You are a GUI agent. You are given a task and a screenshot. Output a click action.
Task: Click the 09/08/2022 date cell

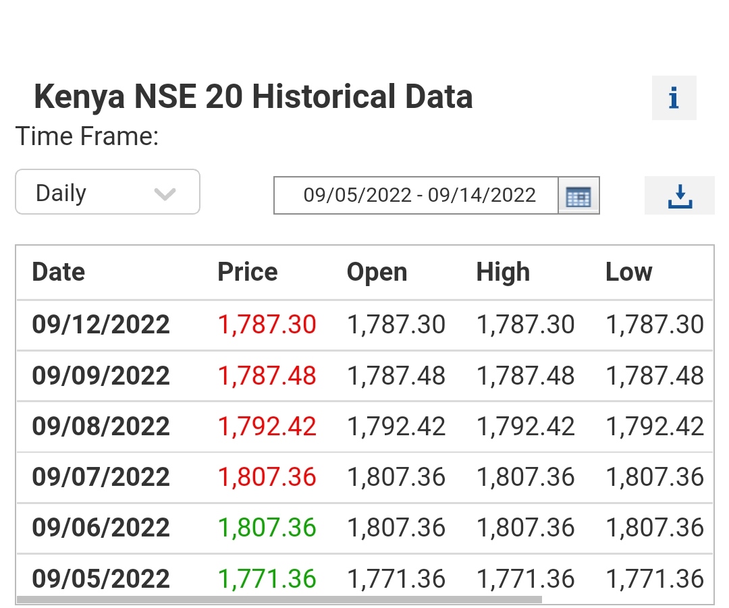point(101,426)
